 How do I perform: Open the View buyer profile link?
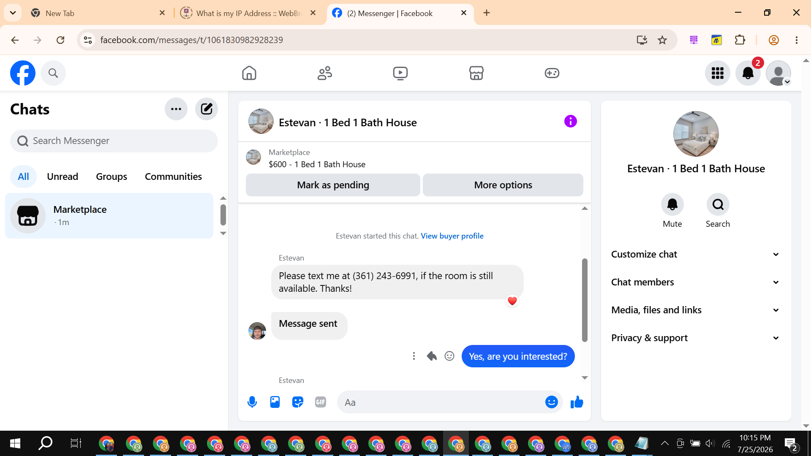tap(452, 236)
